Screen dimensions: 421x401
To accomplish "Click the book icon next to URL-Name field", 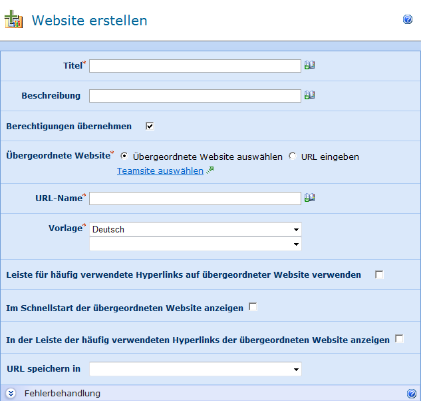I will point(309,198).
